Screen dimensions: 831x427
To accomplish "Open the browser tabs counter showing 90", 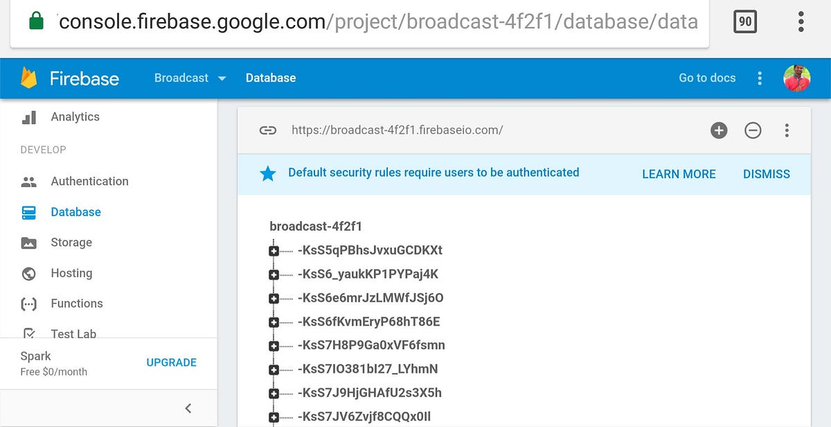I will point(745,22).
